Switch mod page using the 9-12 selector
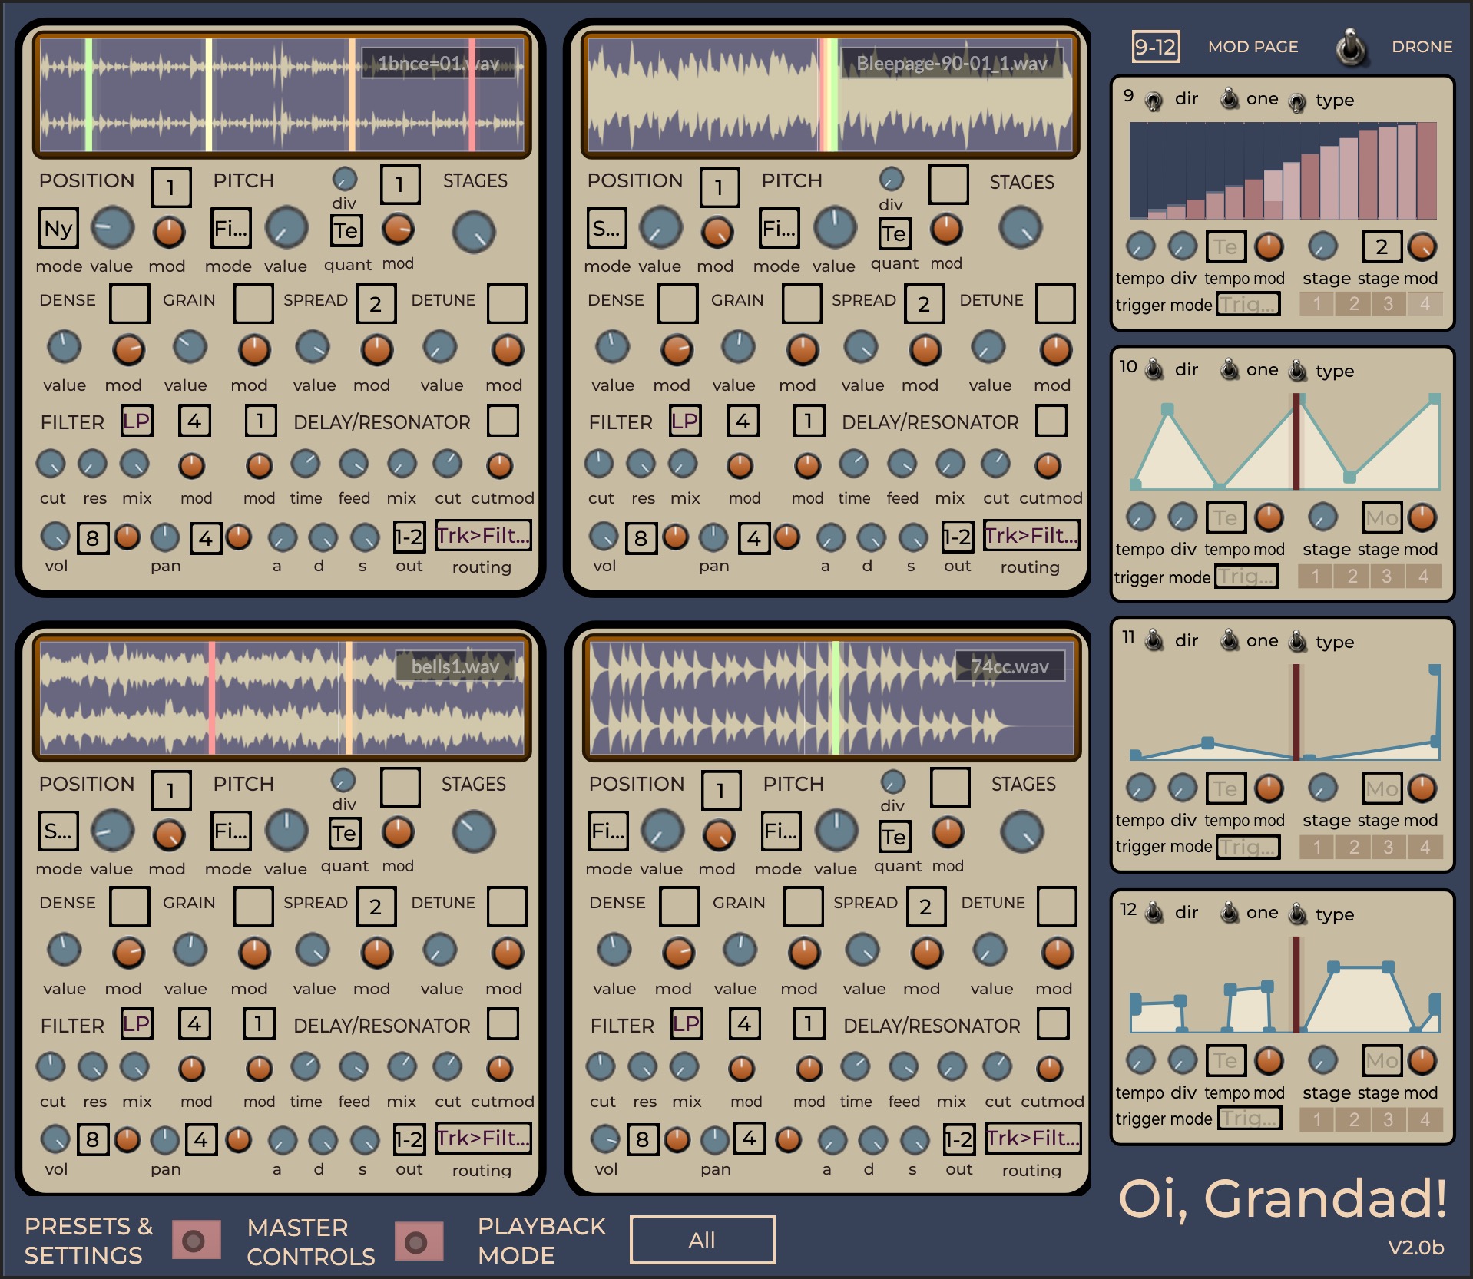1473x1279 pixels. tap(1156, 47)
